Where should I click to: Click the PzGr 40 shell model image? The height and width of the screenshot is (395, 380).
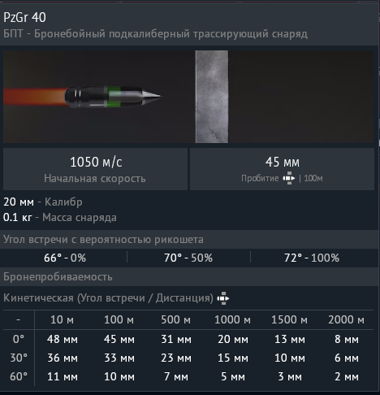coord(113,97)
